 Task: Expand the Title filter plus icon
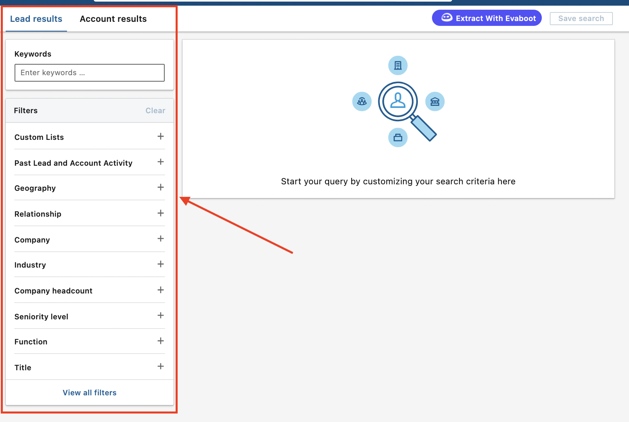(161, 366)
